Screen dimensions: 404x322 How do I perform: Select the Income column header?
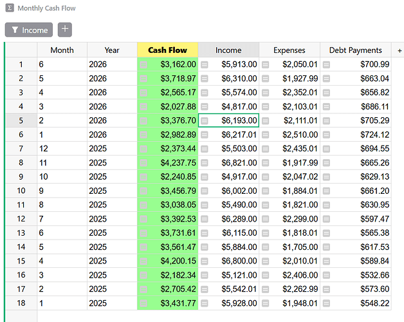click(x=228, y=50)
